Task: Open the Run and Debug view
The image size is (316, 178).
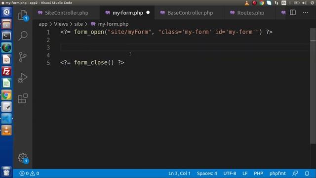Action: pos(23,78)
